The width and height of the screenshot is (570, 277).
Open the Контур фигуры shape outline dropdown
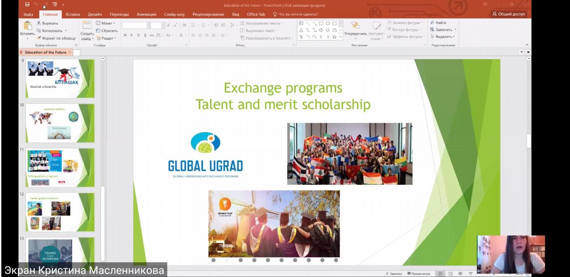[x=404, y=30]
